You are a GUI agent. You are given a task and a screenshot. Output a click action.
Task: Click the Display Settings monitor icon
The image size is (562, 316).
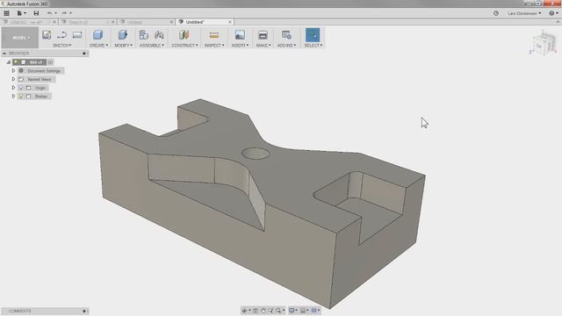(x=292, y=310)
